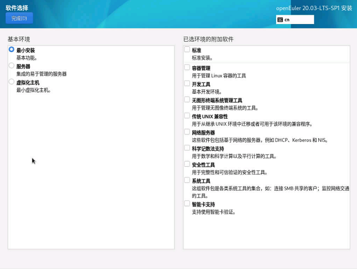This screenshot has width=357, height=269.
Task: Click the 服务器 description text
Action: 41,74
